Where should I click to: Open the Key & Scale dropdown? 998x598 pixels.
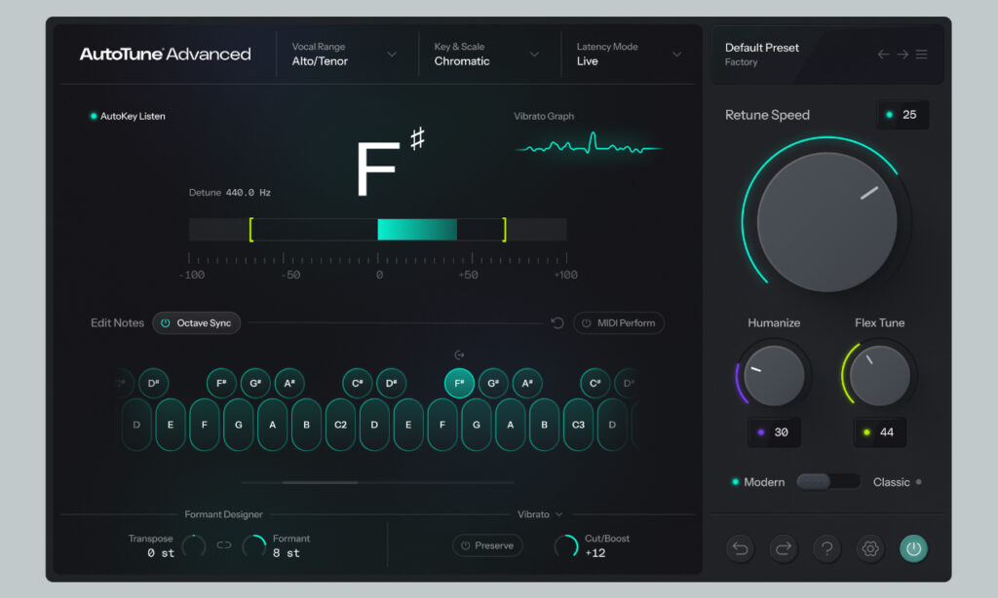(x=486, y=55)
